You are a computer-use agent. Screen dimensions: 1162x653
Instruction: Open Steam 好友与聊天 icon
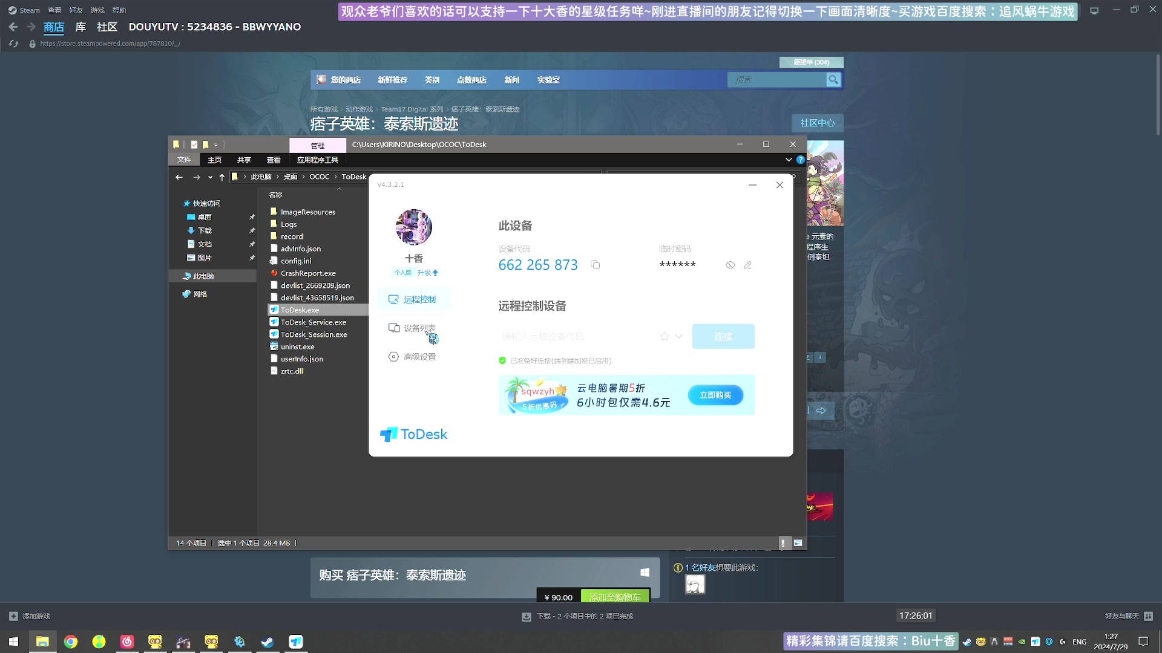click(1148, 616)
